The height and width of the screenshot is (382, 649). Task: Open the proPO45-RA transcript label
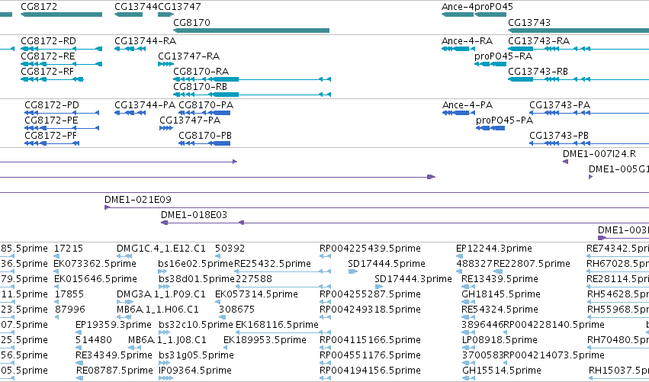pyautogui.click(x=503, y=56)
